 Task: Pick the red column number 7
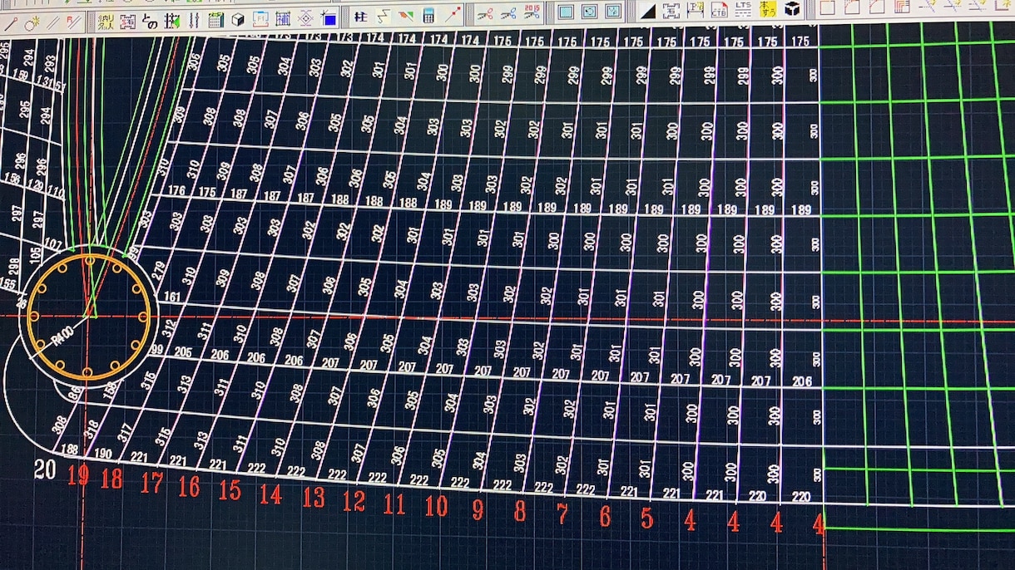(562, 515)
